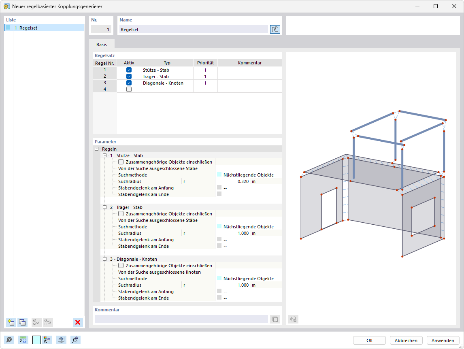Viewport: 464px width, 349px height.
Task: Edit Suchradius value 1.000 under 3 - Diagonale - Knoten
Action: coord(232,285)
